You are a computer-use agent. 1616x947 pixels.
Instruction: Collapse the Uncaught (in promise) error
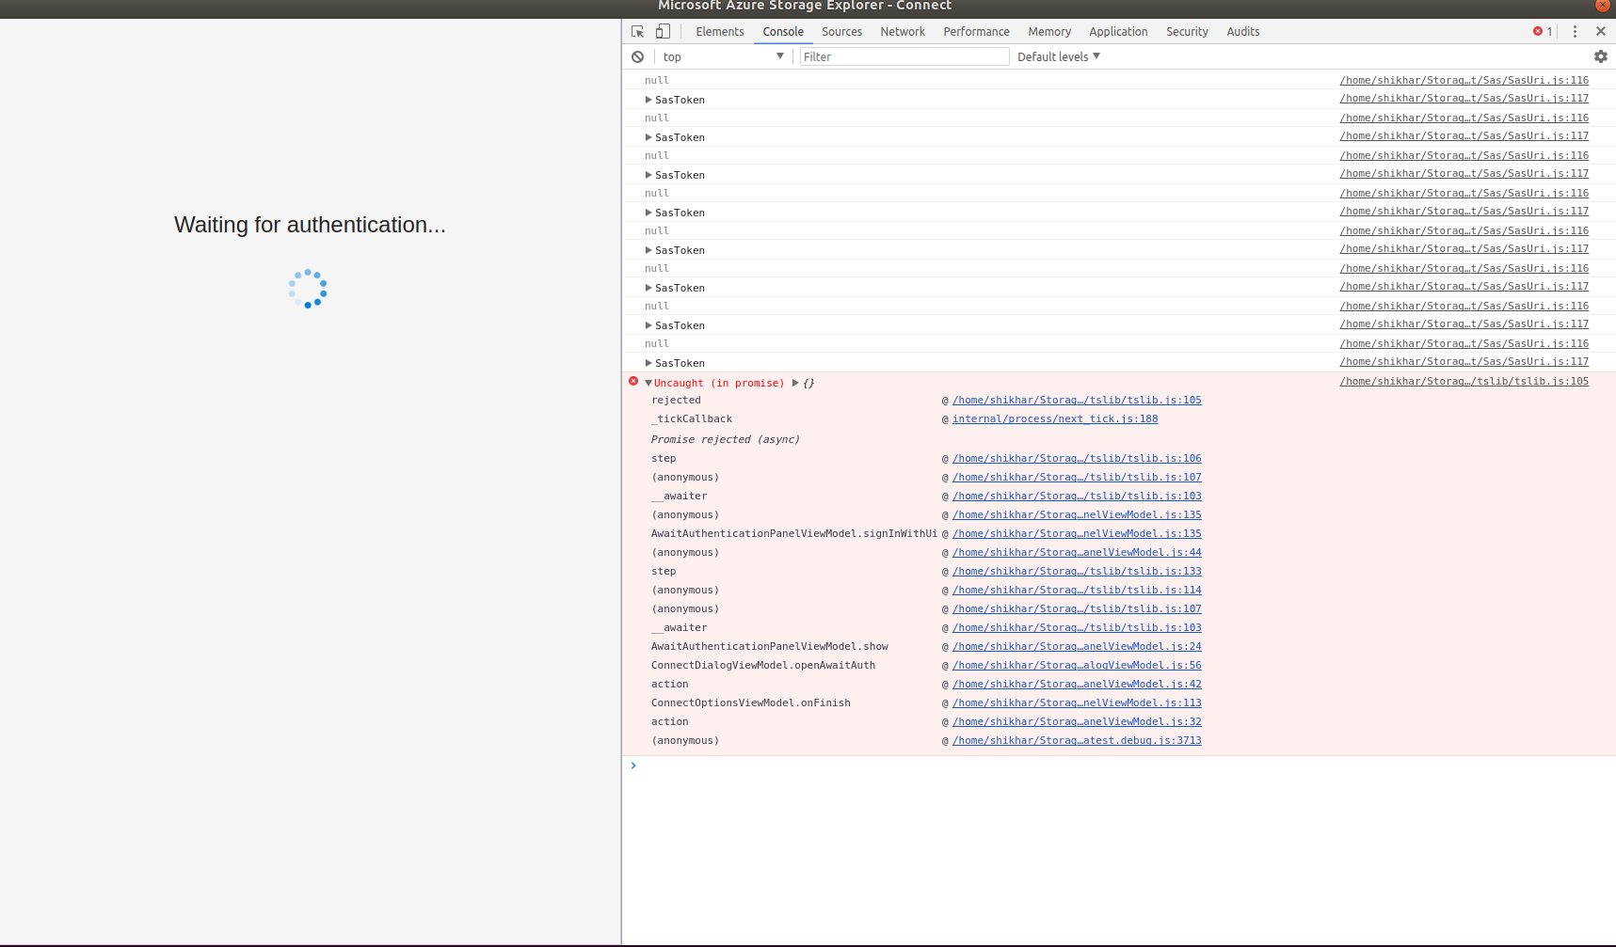648,383
